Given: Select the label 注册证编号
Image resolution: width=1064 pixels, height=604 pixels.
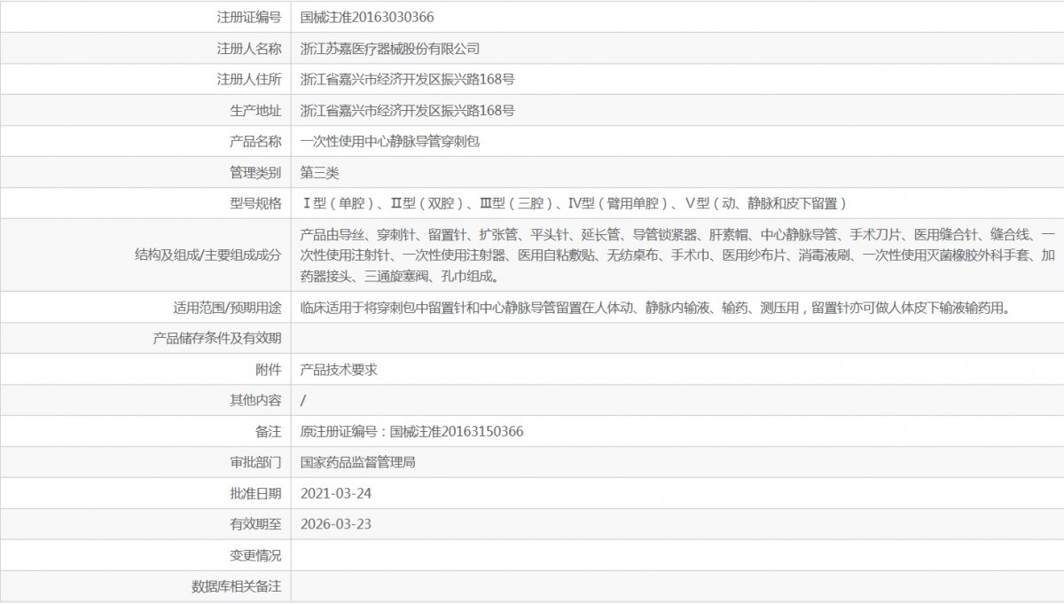Looking at the screenshot, I should coord(249,17).
